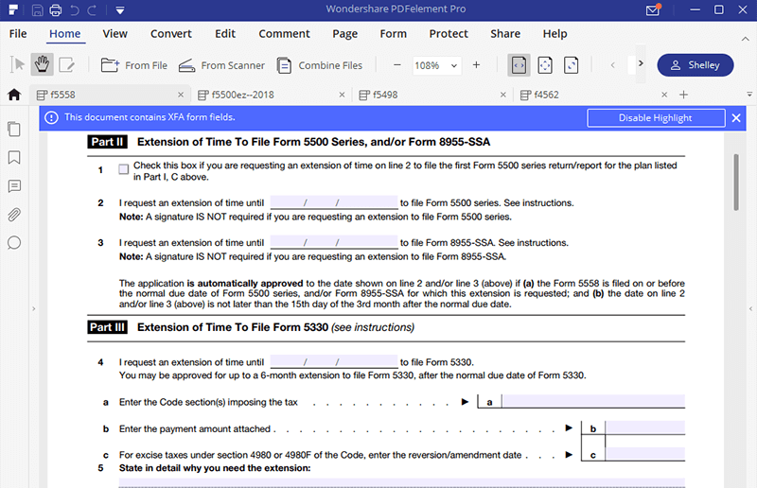Redo the last action
The height and width of the screenshot is (488, 757).
pos(92,9)
